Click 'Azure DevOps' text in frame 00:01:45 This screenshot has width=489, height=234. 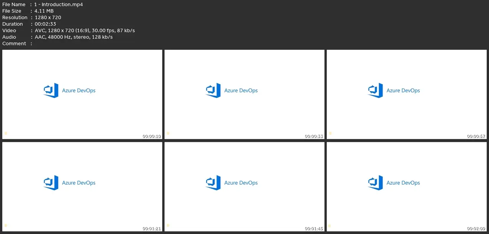[241, 183]
